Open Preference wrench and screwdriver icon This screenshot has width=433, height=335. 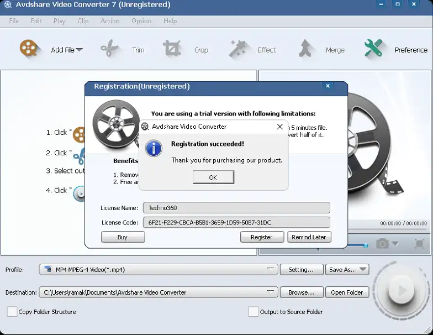coord(374,49)
